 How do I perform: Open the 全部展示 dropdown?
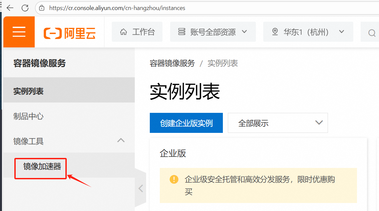(278, 123)
